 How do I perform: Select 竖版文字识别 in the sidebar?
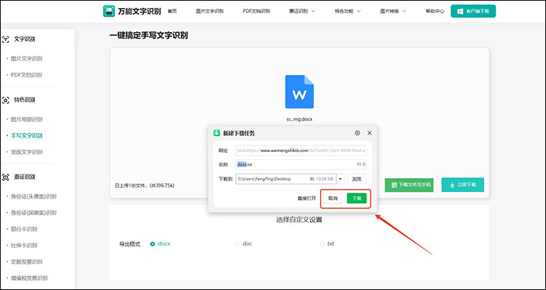point(26,152)
